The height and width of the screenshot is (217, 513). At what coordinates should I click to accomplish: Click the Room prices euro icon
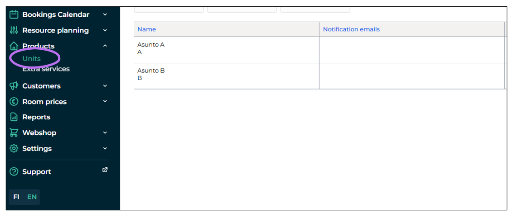[14, 101]
